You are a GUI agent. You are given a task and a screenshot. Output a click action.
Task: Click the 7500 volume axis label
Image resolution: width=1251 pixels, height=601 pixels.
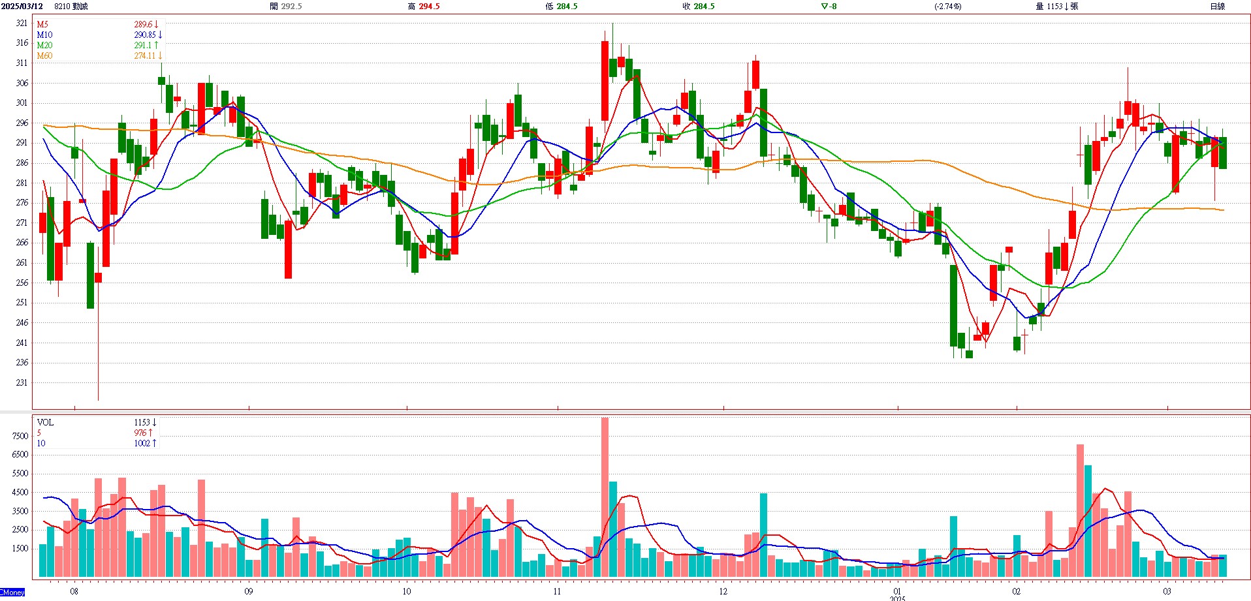(20, 436)
